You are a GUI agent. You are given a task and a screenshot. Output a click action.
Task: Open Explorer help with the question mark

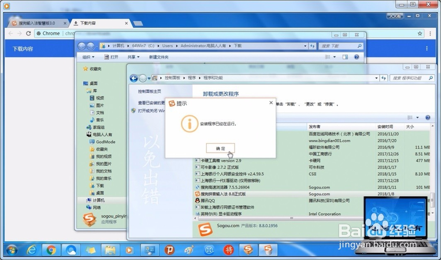coord(356,57)
